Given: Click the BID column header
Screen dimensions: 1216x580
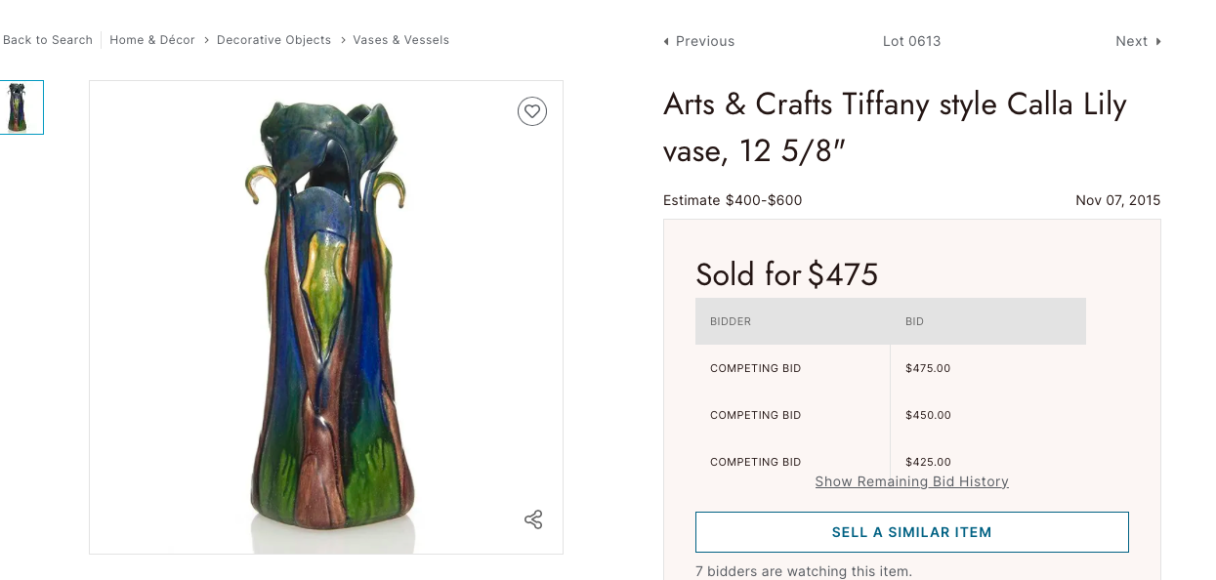Looking at the screenshot, I should (x=914, y=321).
